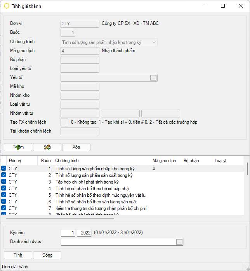Click the app icon in title bar

[x=7, y=6]
